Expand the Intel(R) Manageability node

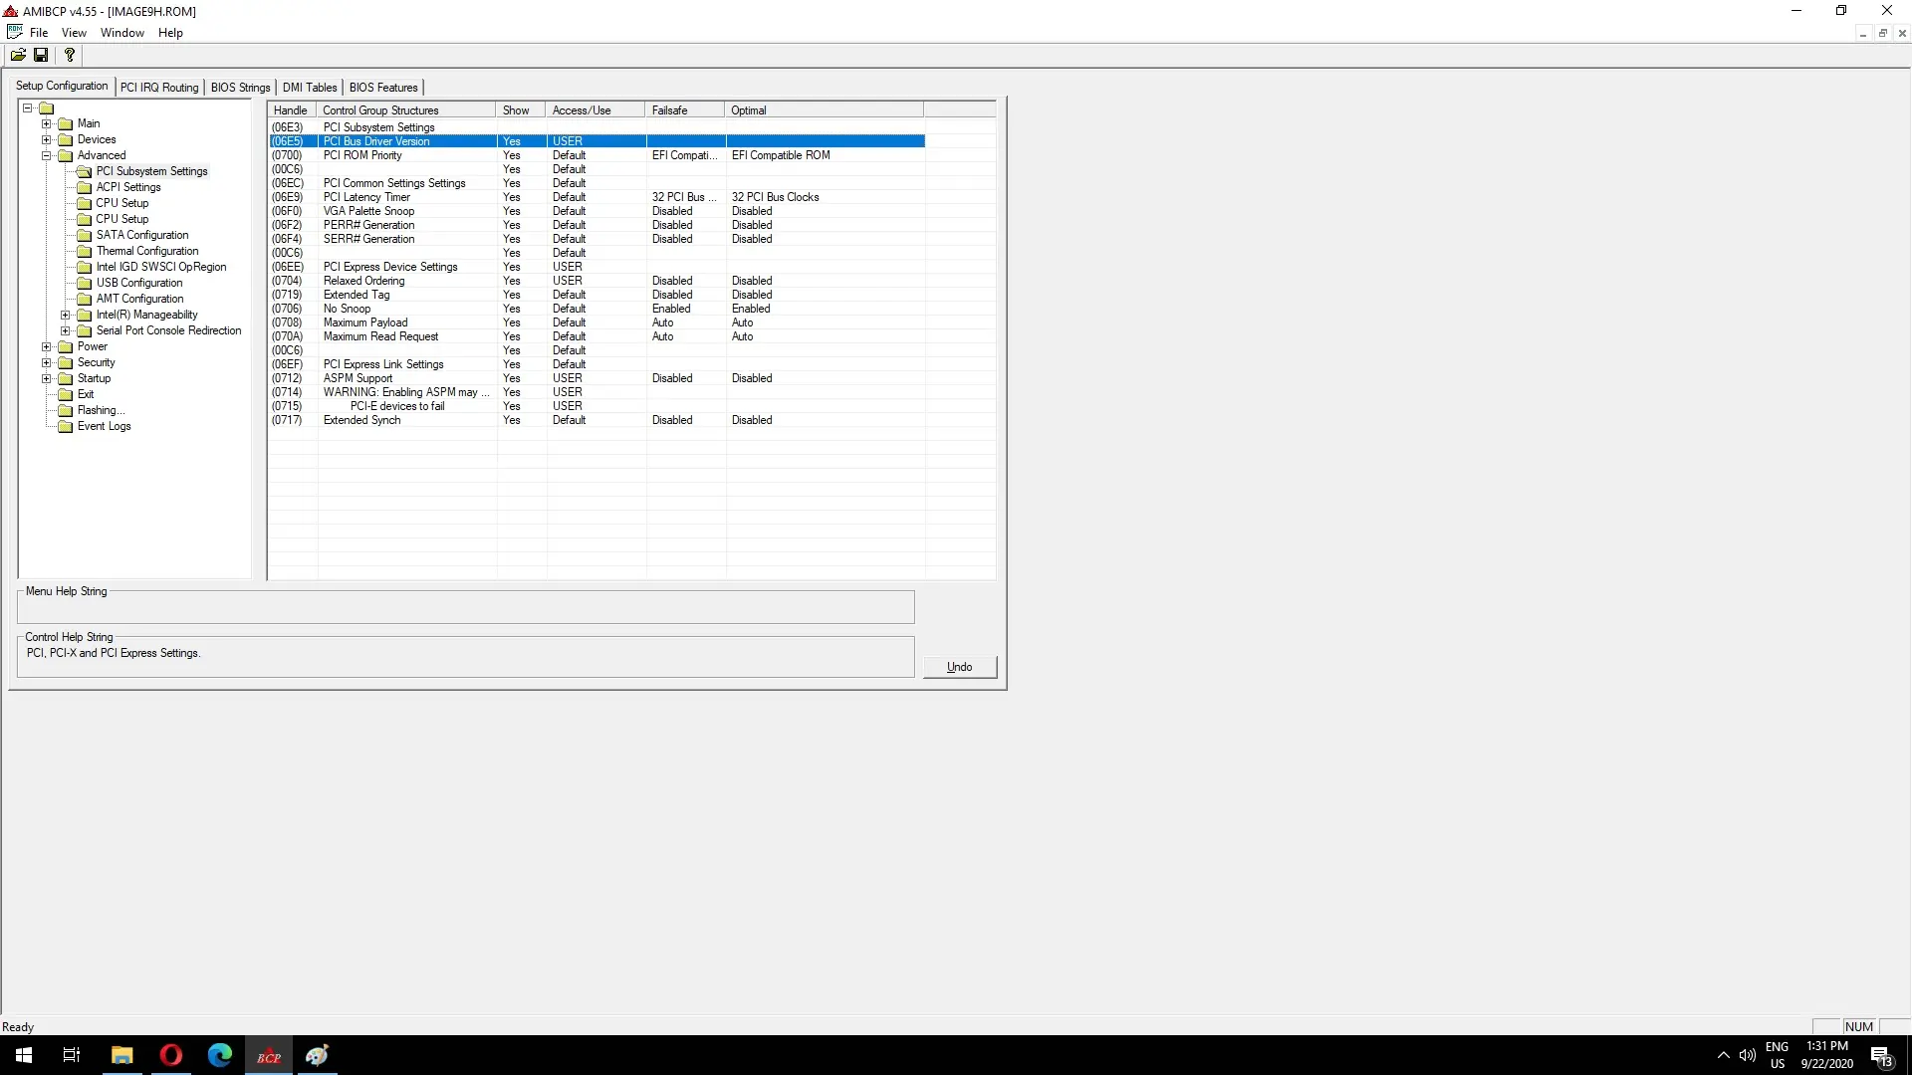pos(66,315)
